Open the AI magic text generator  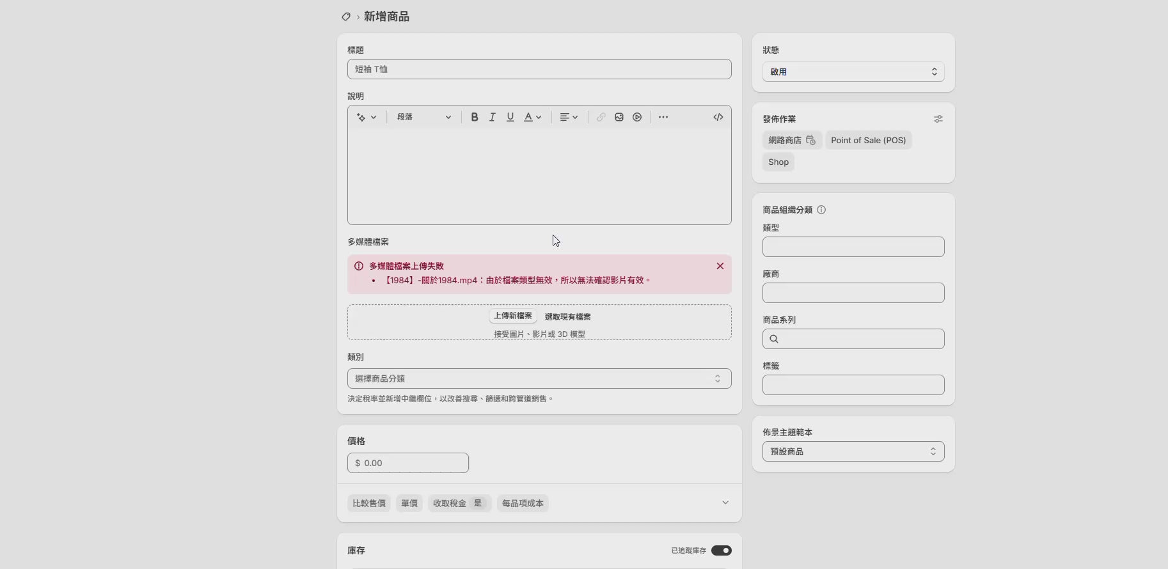366,117
